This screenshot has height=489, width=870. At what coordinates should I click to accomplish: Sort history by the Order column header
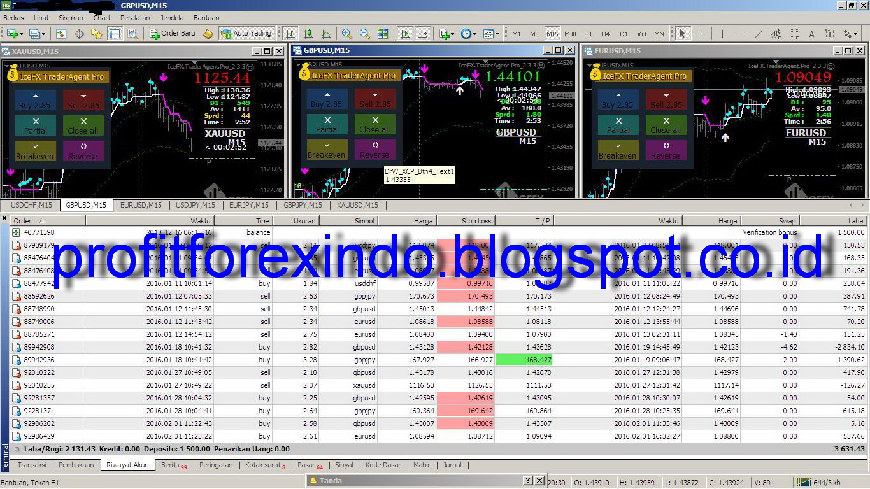(48, 221)
